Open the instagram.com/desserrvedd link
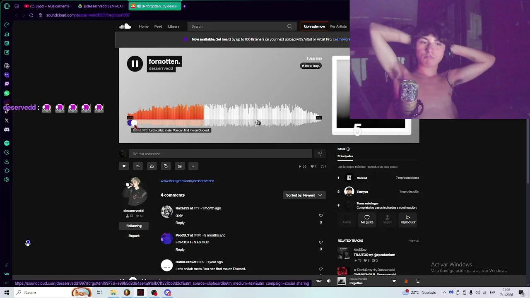530x298 pixels. (x=187, y=181)
